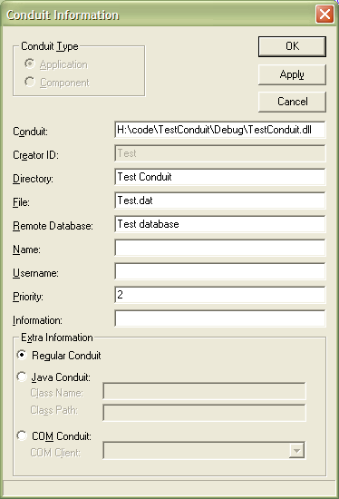
Task: Focus the Directory text field
Action: [x=219, y=177]
